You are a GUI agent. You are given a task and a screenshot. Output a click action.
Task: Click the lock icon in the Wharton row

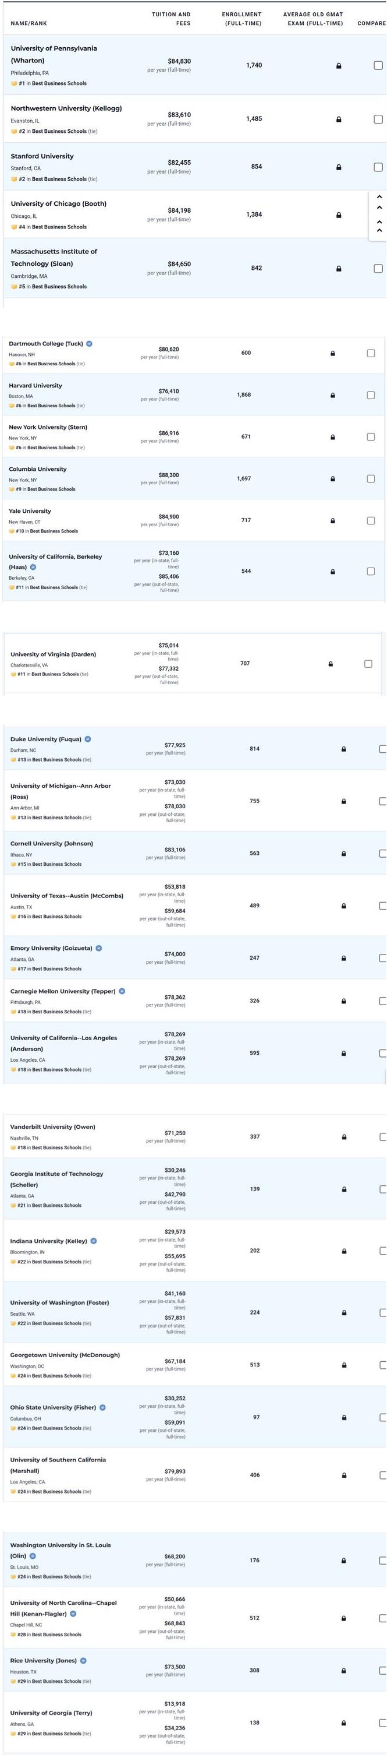(339, 66)
